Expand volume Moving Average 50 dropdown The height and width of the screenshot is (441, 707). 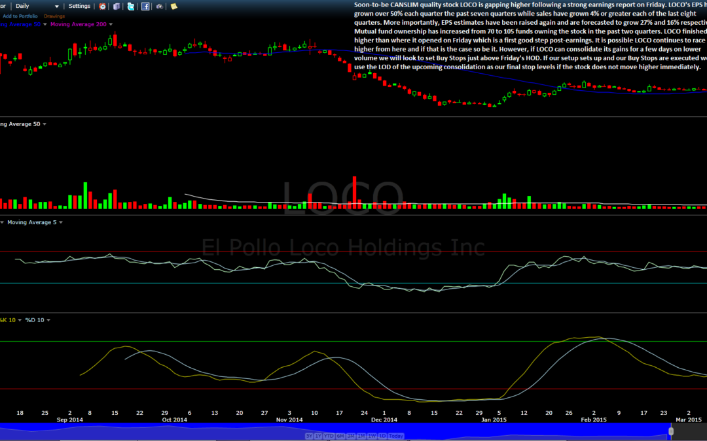45,124
